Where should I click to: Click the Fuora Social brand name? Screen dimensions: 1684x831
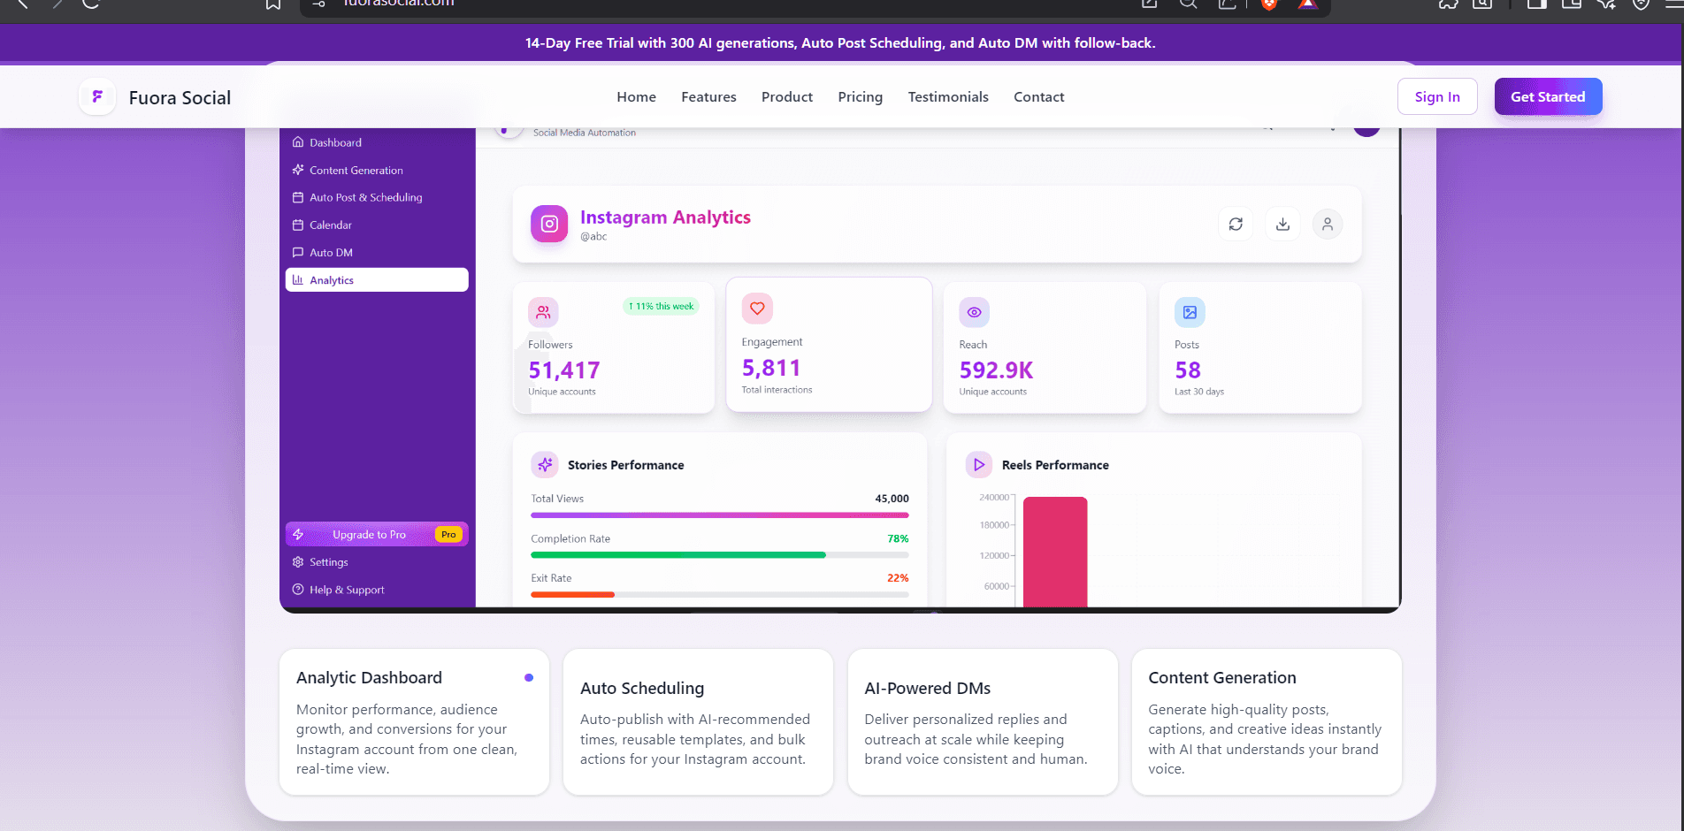coord(180,97)
